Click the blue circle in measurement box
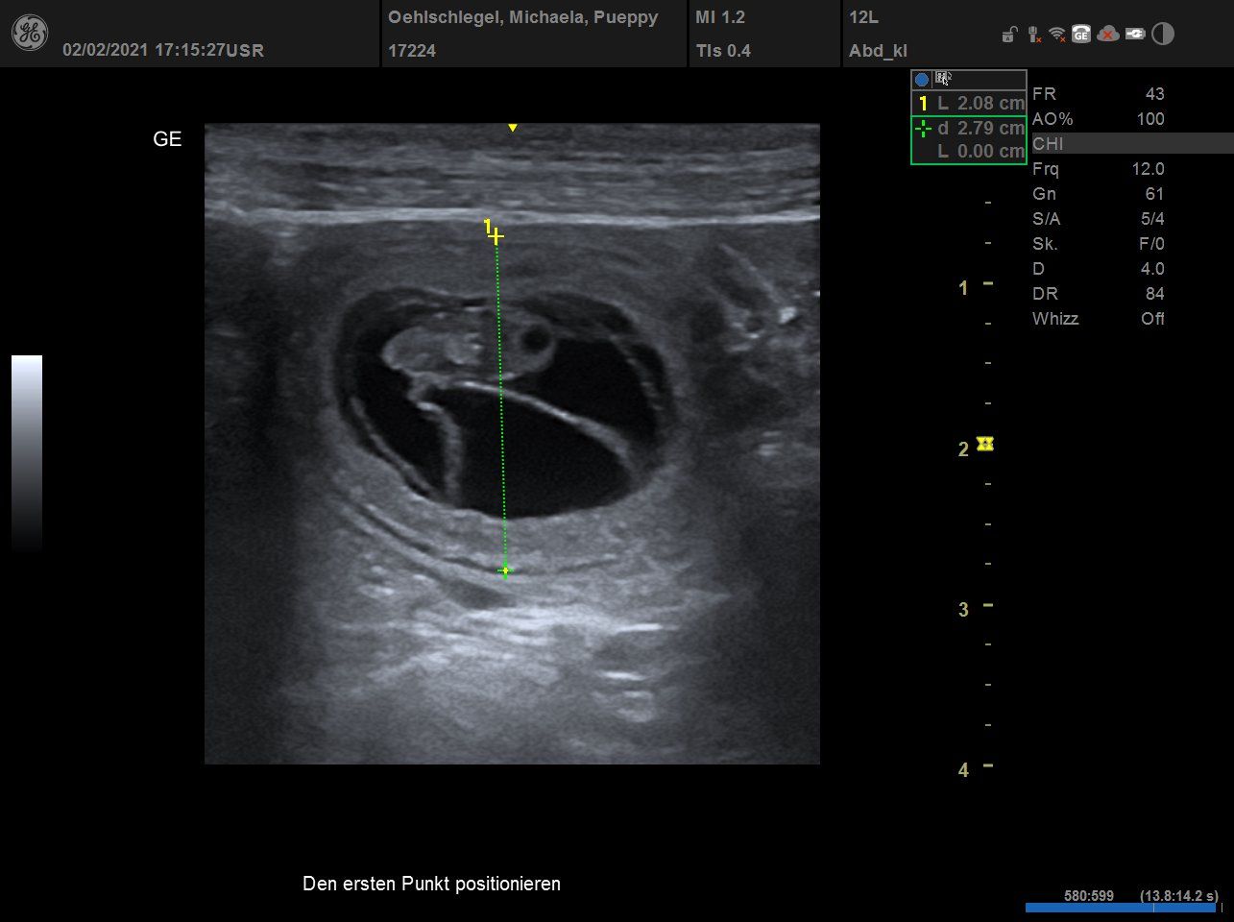The width and height of the screenshot is (1234, 922). (x=922, y=80)
